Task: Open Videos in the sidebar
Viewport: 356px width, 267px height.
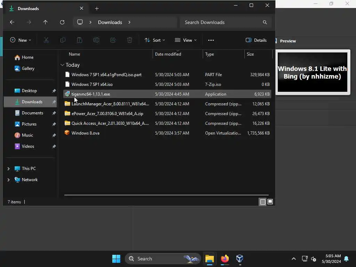Action: tap(30, 146)
